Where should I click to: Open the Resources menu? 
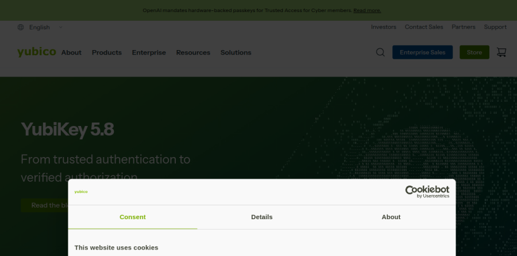tap(193, 52)
